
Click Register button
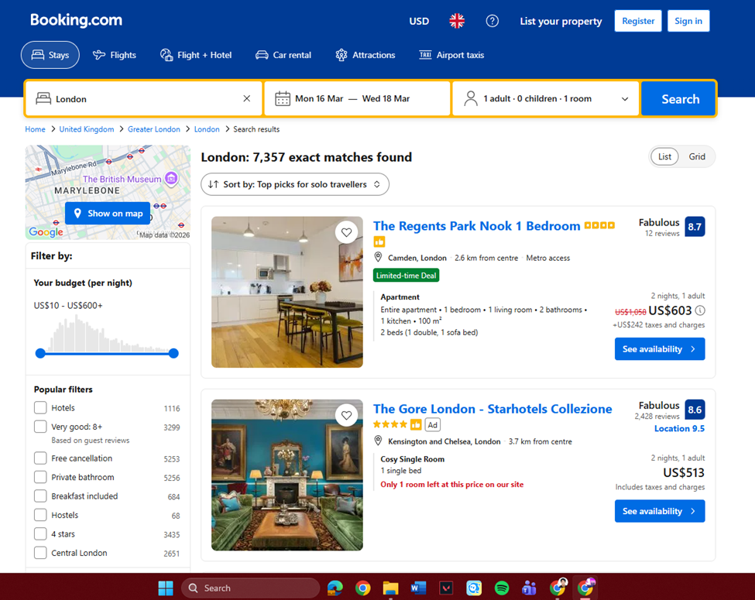pyautogui.click(x=638, y=21)
